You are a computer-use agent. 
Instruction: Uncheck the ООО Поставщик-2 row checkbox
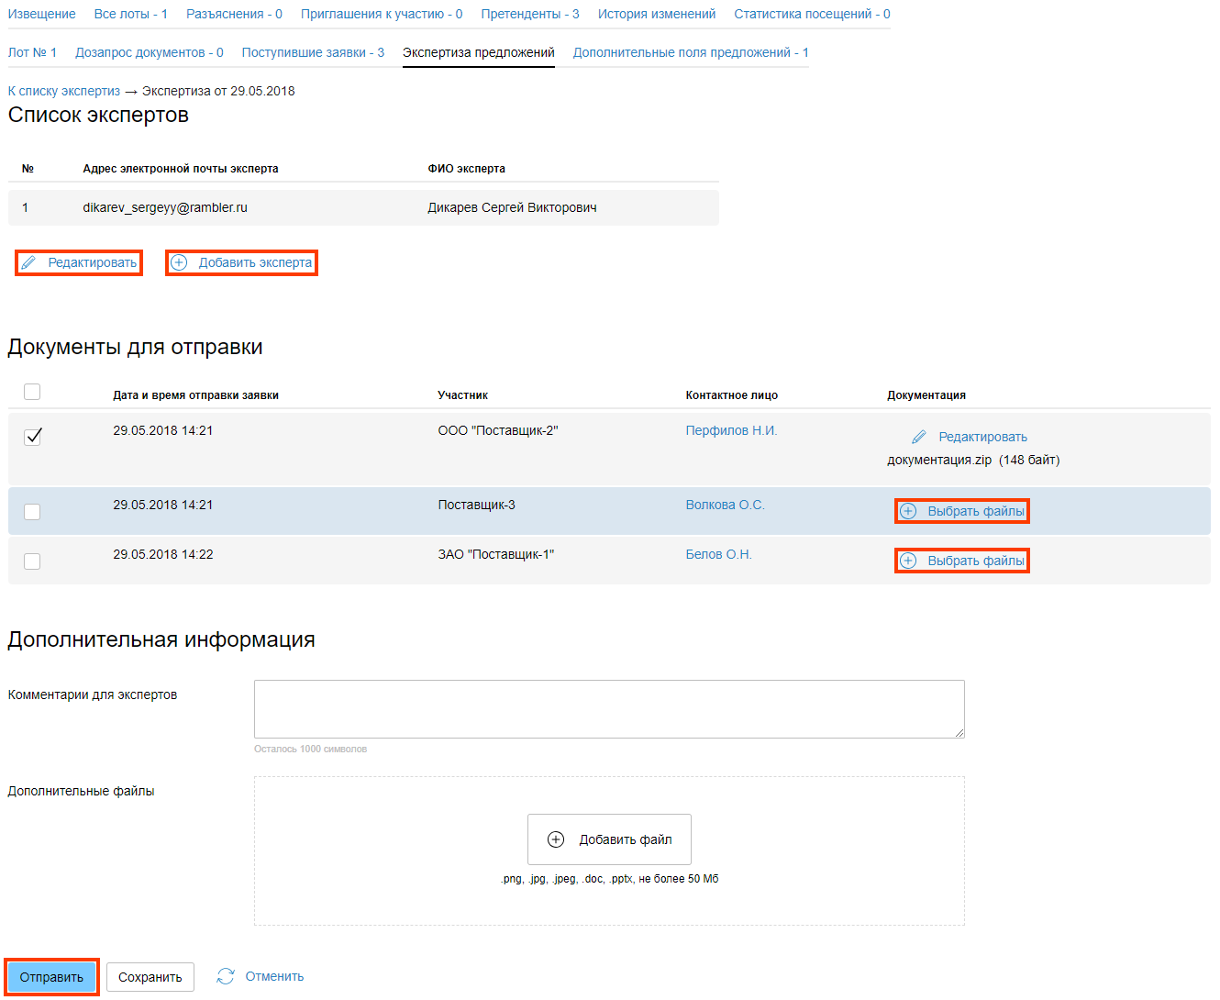(32, 437)
